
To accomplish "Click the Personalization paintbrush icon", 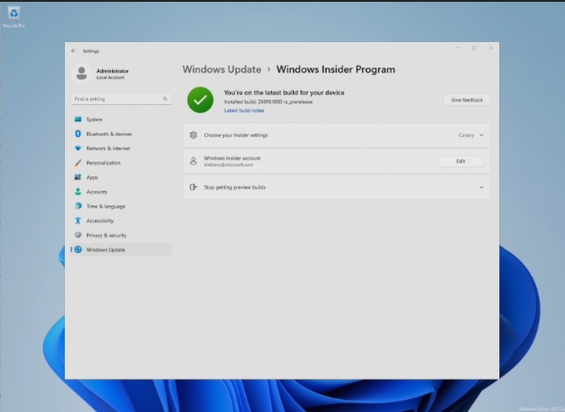I will [x=78, y=163].
